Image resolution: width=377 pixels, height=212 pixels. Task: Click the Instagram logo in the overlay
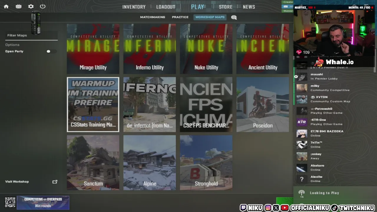268,208
